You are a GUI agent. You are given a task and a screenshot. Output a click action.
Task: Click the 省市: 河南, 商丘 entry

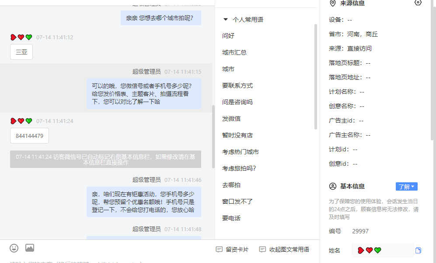[x=353, y=34]
